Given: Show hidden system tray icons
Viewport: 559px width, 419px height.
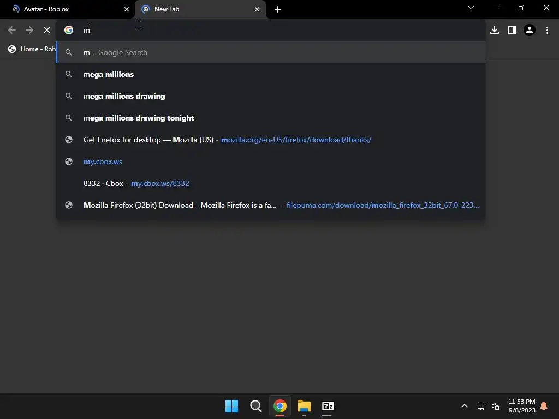Looking at the screenshot, I should point(464,406).
